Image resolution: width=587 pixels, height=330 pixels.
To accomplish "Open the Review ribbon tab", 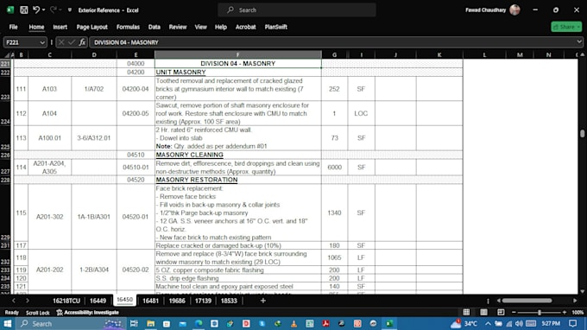I will point(178,27).
